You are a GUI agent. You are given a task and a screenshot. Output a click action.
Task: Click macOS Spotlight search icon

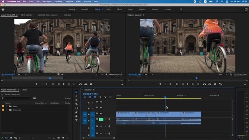click(222, 2)
